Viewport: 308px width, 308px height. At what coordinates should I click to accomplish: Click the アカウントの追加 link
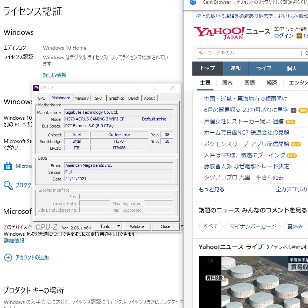point(32,258)
